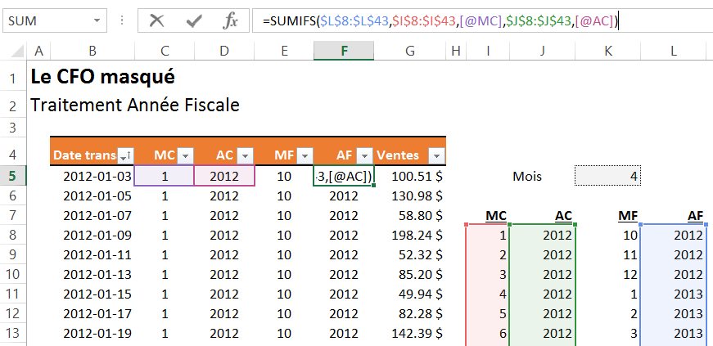Click the Enter checkmark icon

194,20
